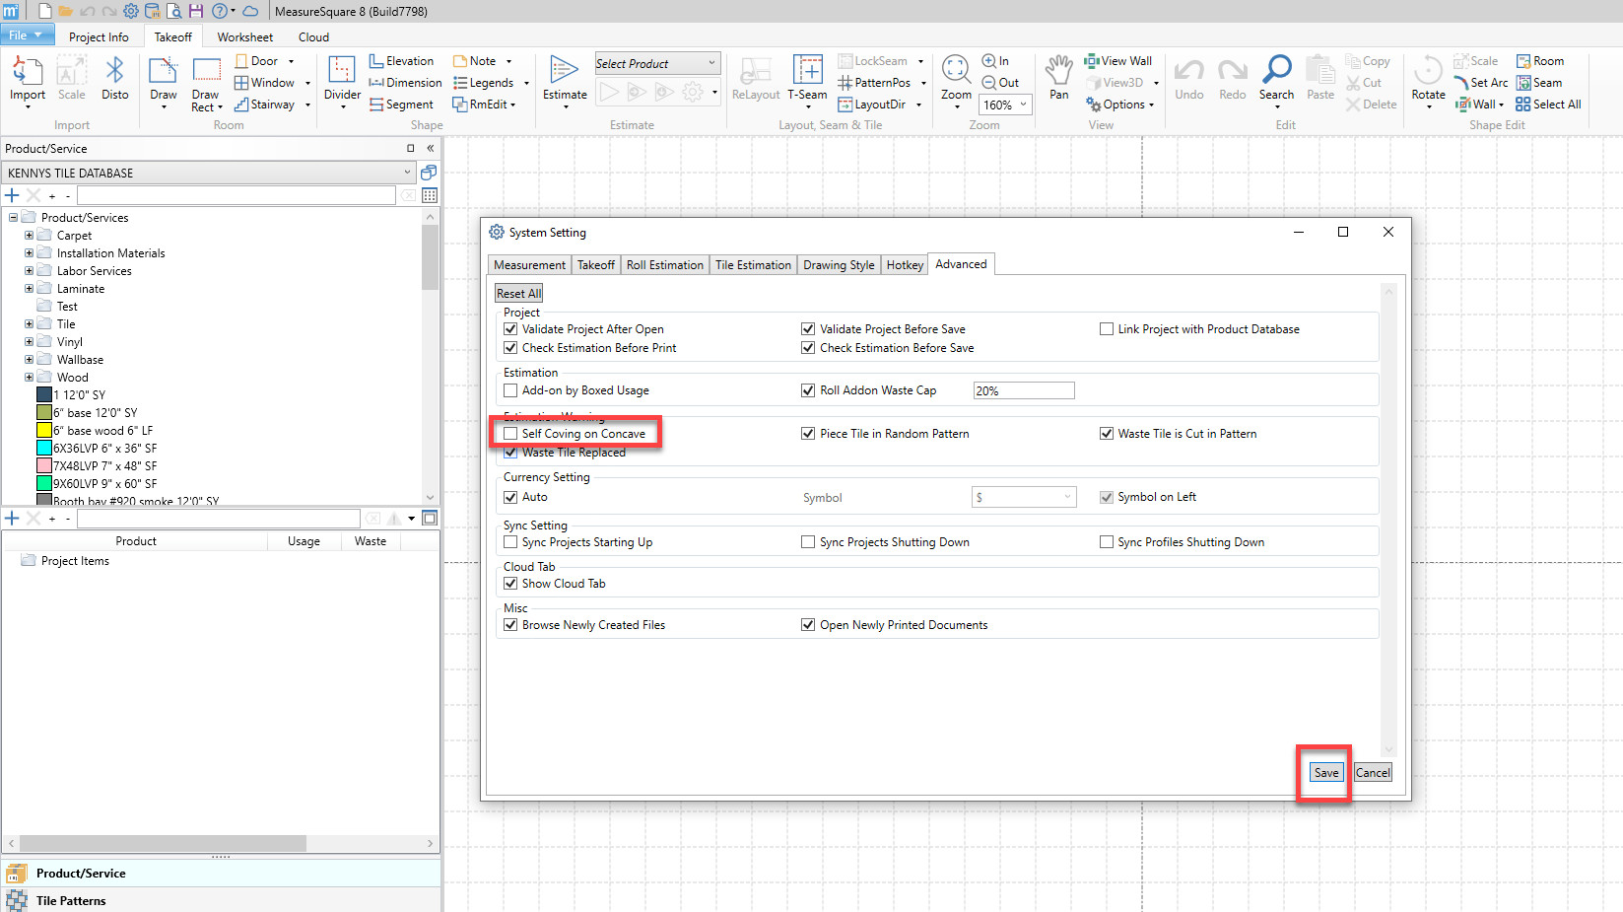The height and width of the screenshot is (912, 1623).
Task: Toggle Piece Tile in Random Pattern
Action: click(x=808, y=434)
